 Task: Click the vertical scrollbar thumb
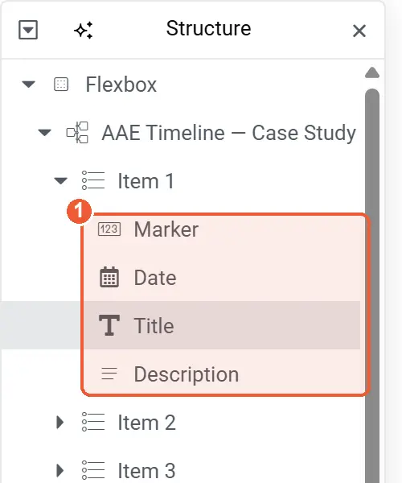(372, 286)
